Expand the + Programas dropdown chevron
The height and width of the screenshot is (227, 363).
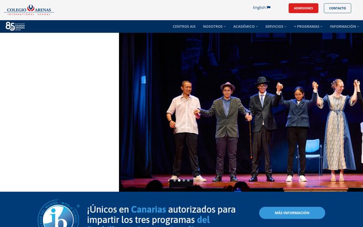pyautogui.click(x=321, y=27)
